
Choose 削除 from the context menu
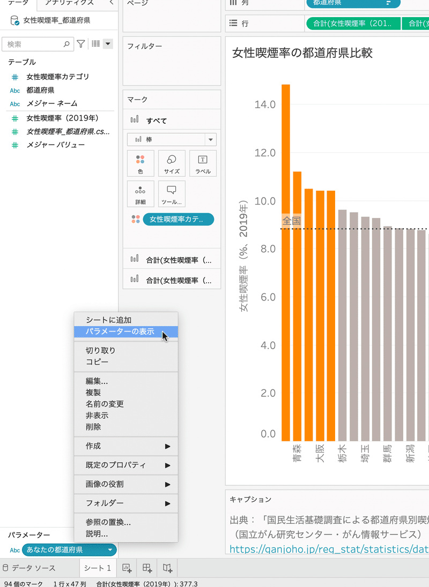click(126, 427)
